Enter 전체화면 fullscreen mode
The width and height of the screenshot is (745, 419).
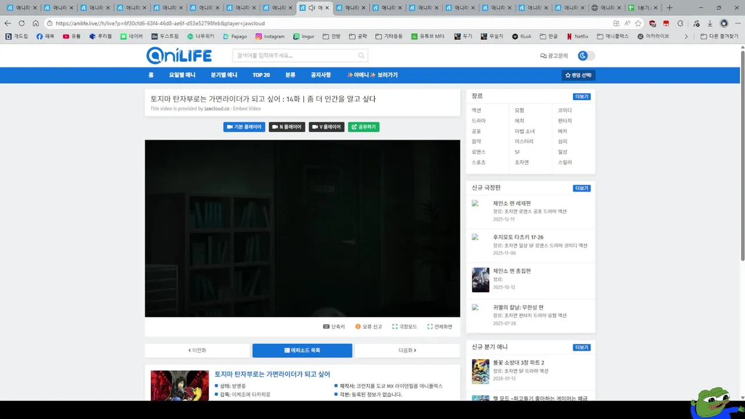click(x=439, y=326)
